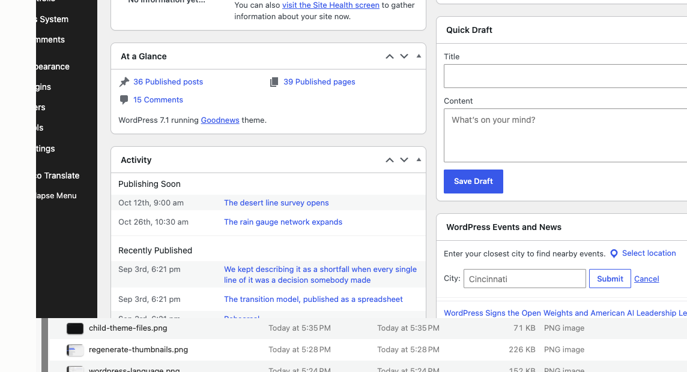Screen dimensions: 687x372
Task: Click the comment bubble icon beside 15 Comments
Action: [x=124, y=100]
